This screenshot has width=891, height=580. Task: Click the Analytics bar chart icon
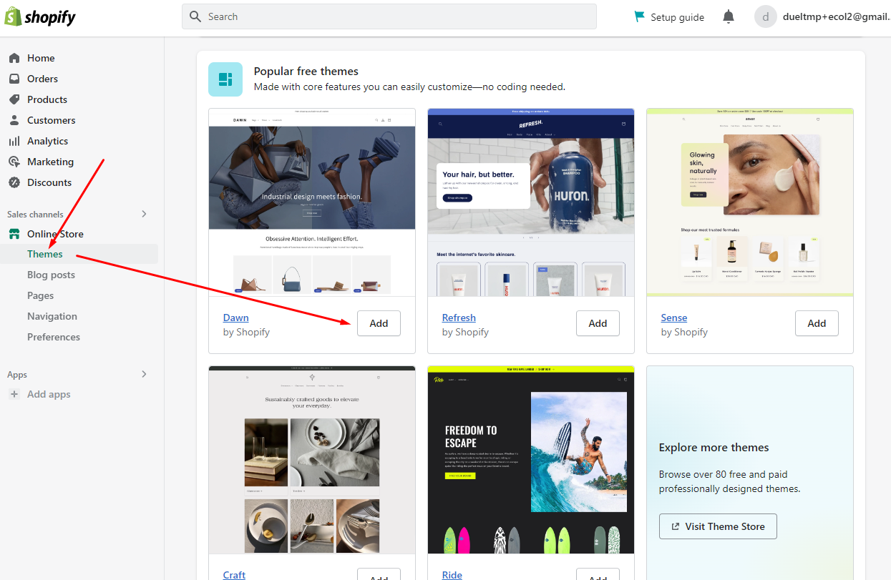[x=14, y=141]
